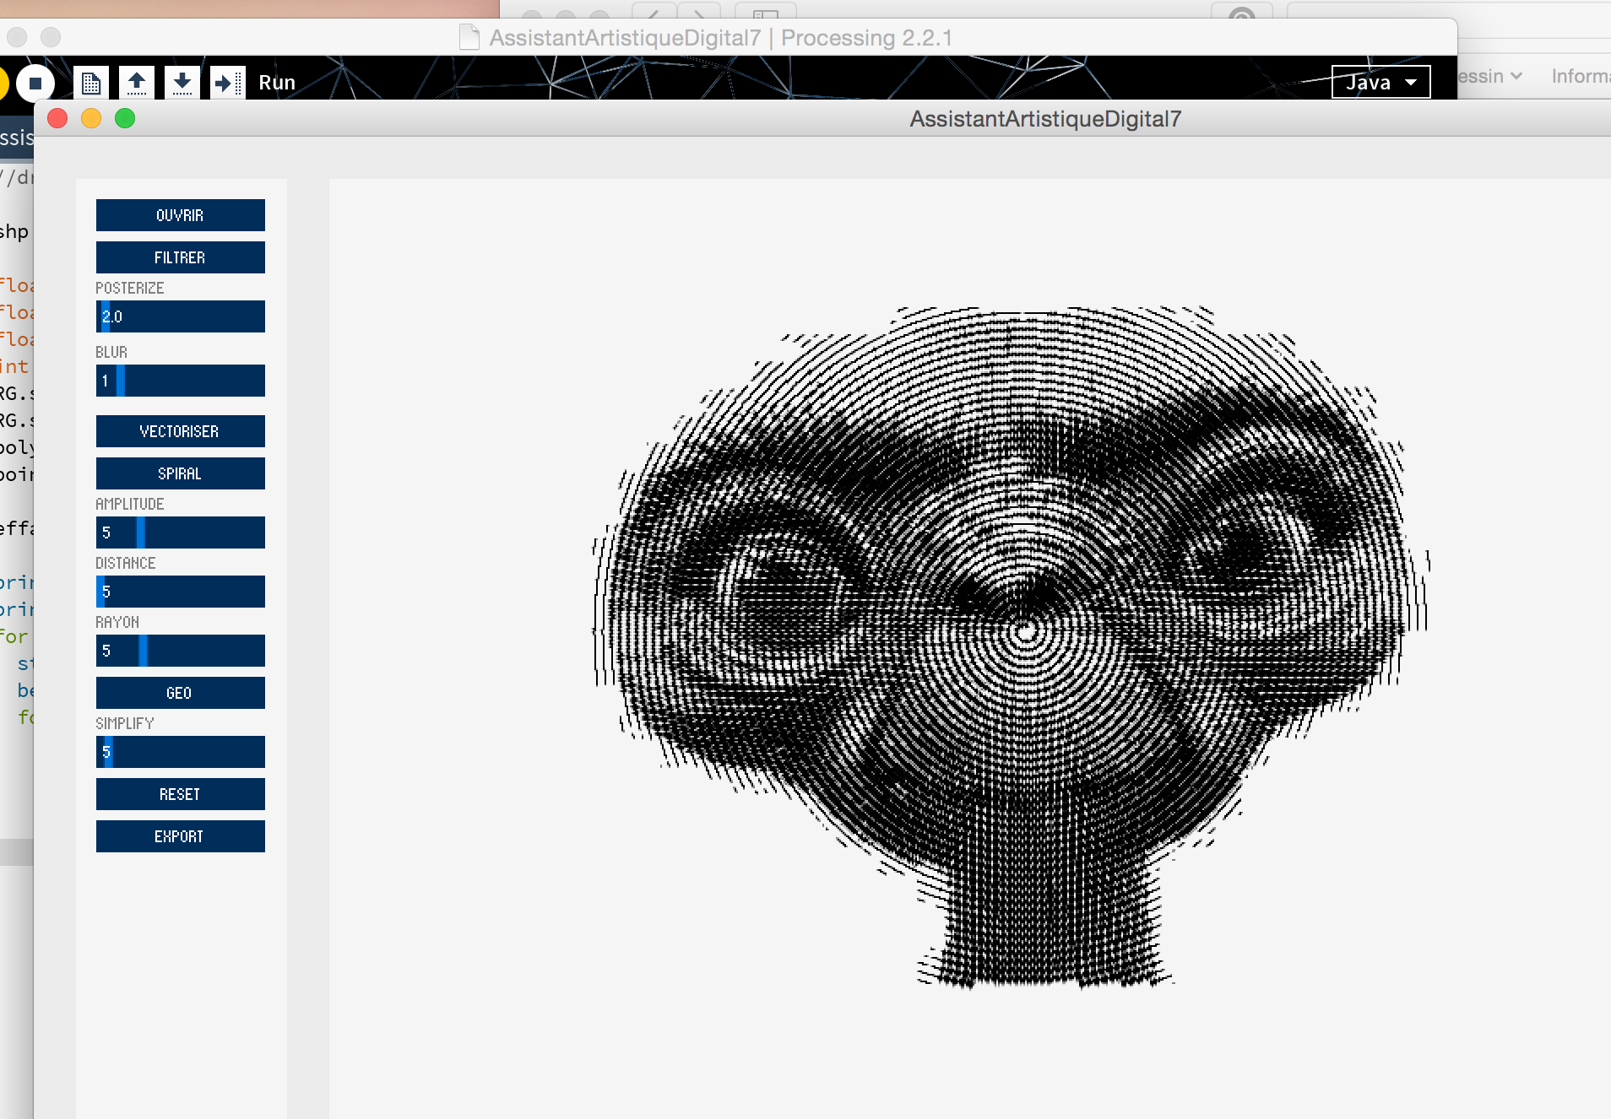
Task: Click the EXPORT button
Action: point(180,836)
